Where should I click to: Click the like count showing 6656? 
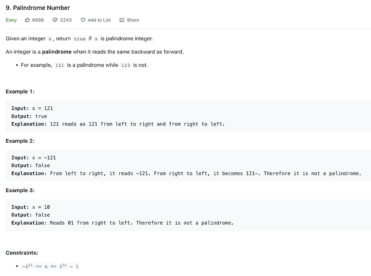(x=38, y=20)
